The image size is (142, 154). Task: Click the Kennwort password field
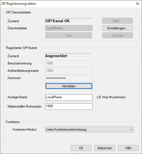[x=69, y=78]
